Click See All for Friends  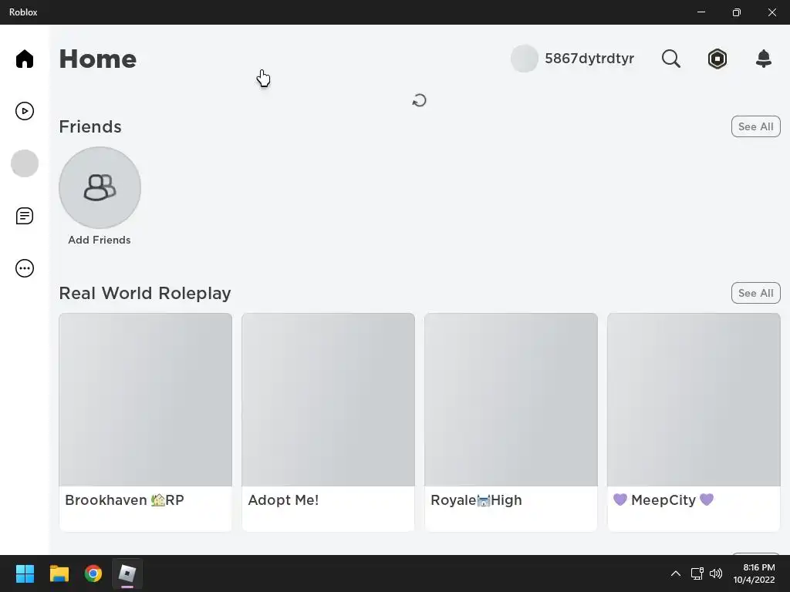click(755, 127)
